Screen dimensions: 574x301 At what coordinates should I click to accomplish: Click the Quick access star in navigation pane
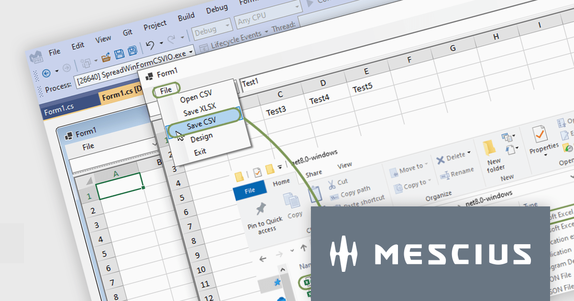click(x=277, y=283)
